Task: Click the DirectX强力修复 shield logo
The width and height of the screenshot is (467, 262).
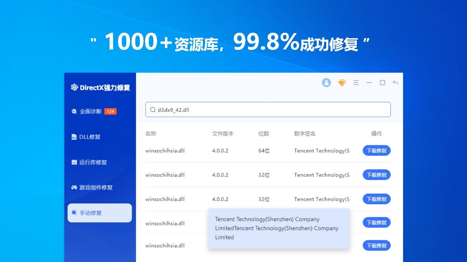Action: [x=74, y=87]
